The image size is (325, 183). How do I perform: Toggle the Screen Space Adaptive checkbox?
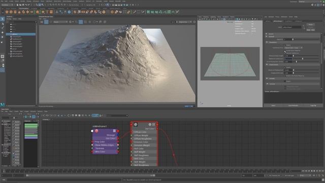pyautogui.click(x=285, y=51)
